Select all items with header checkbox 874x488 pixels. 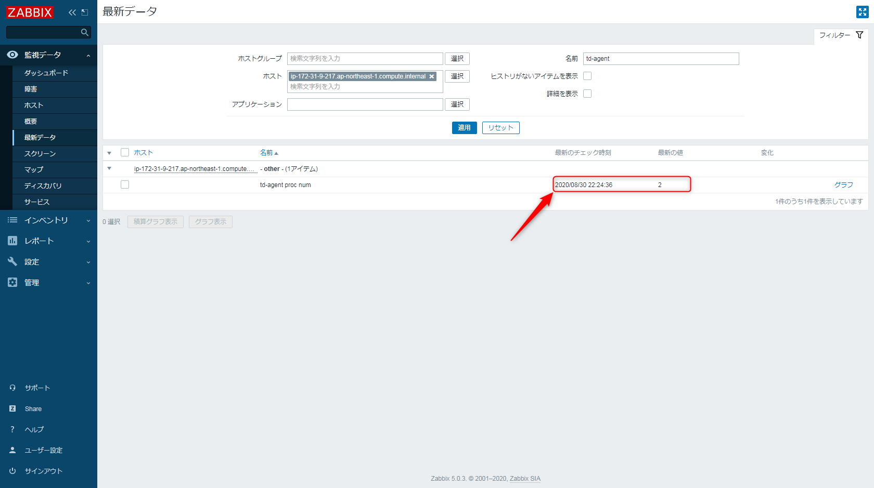point(125,152)
